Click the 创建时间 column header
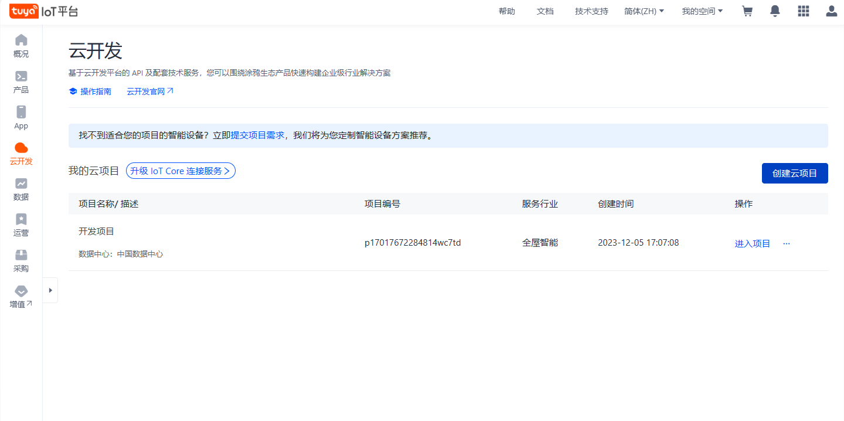Viewport: 844px width, 421px height. (x=615, y=204)
